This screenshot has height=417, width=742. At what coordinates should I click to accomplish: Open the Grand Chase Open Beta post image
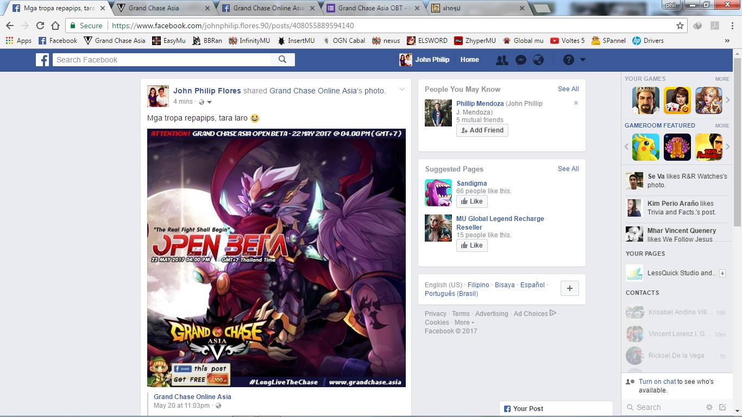[276, 258]
